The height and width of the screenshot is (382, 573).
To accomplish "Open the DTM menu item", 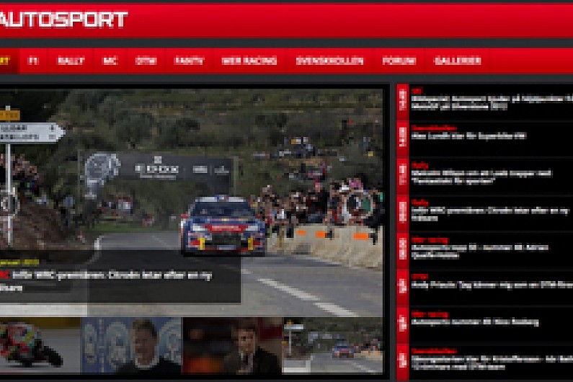I will [x=146, y=61].
